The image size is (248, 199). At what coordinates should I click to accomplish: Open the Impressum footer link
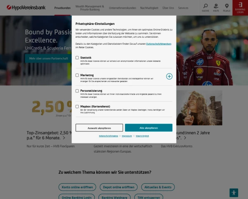tap(127, 136)
